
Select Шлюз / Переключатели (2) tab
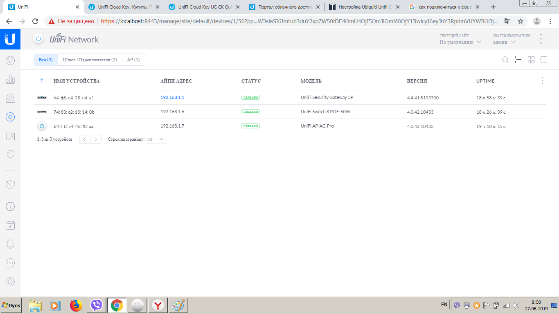(90, 60)
